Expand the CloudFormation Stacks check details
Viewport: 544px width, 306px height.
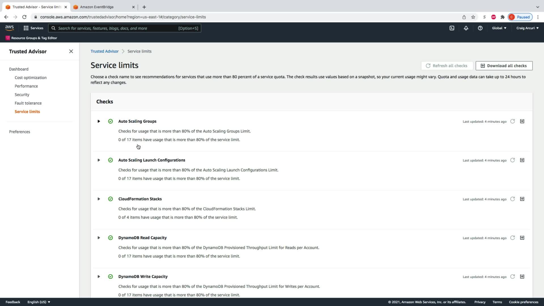[x=99, y=199]
